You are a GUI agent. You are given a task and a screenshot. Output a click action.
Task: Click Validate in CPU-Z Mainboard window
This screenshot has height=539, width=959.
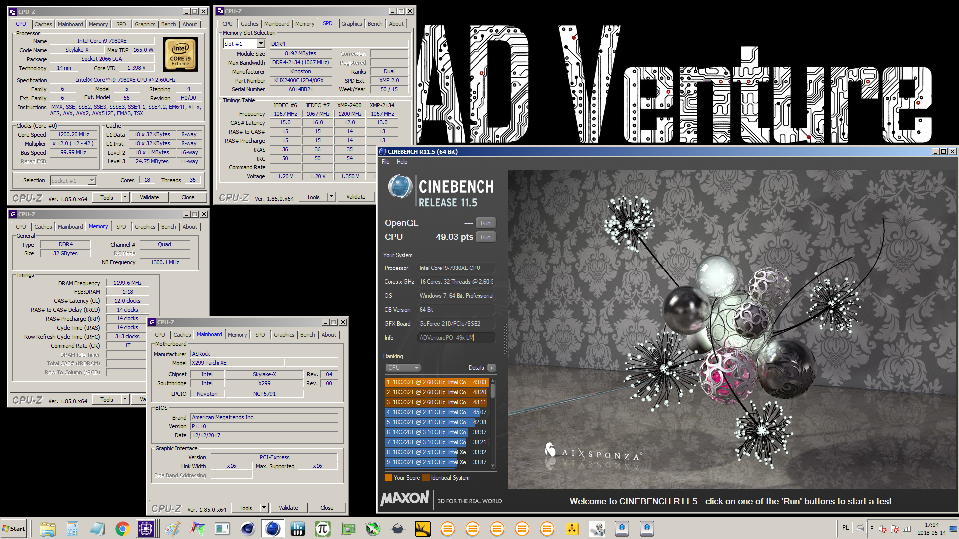tap(288, 508)
